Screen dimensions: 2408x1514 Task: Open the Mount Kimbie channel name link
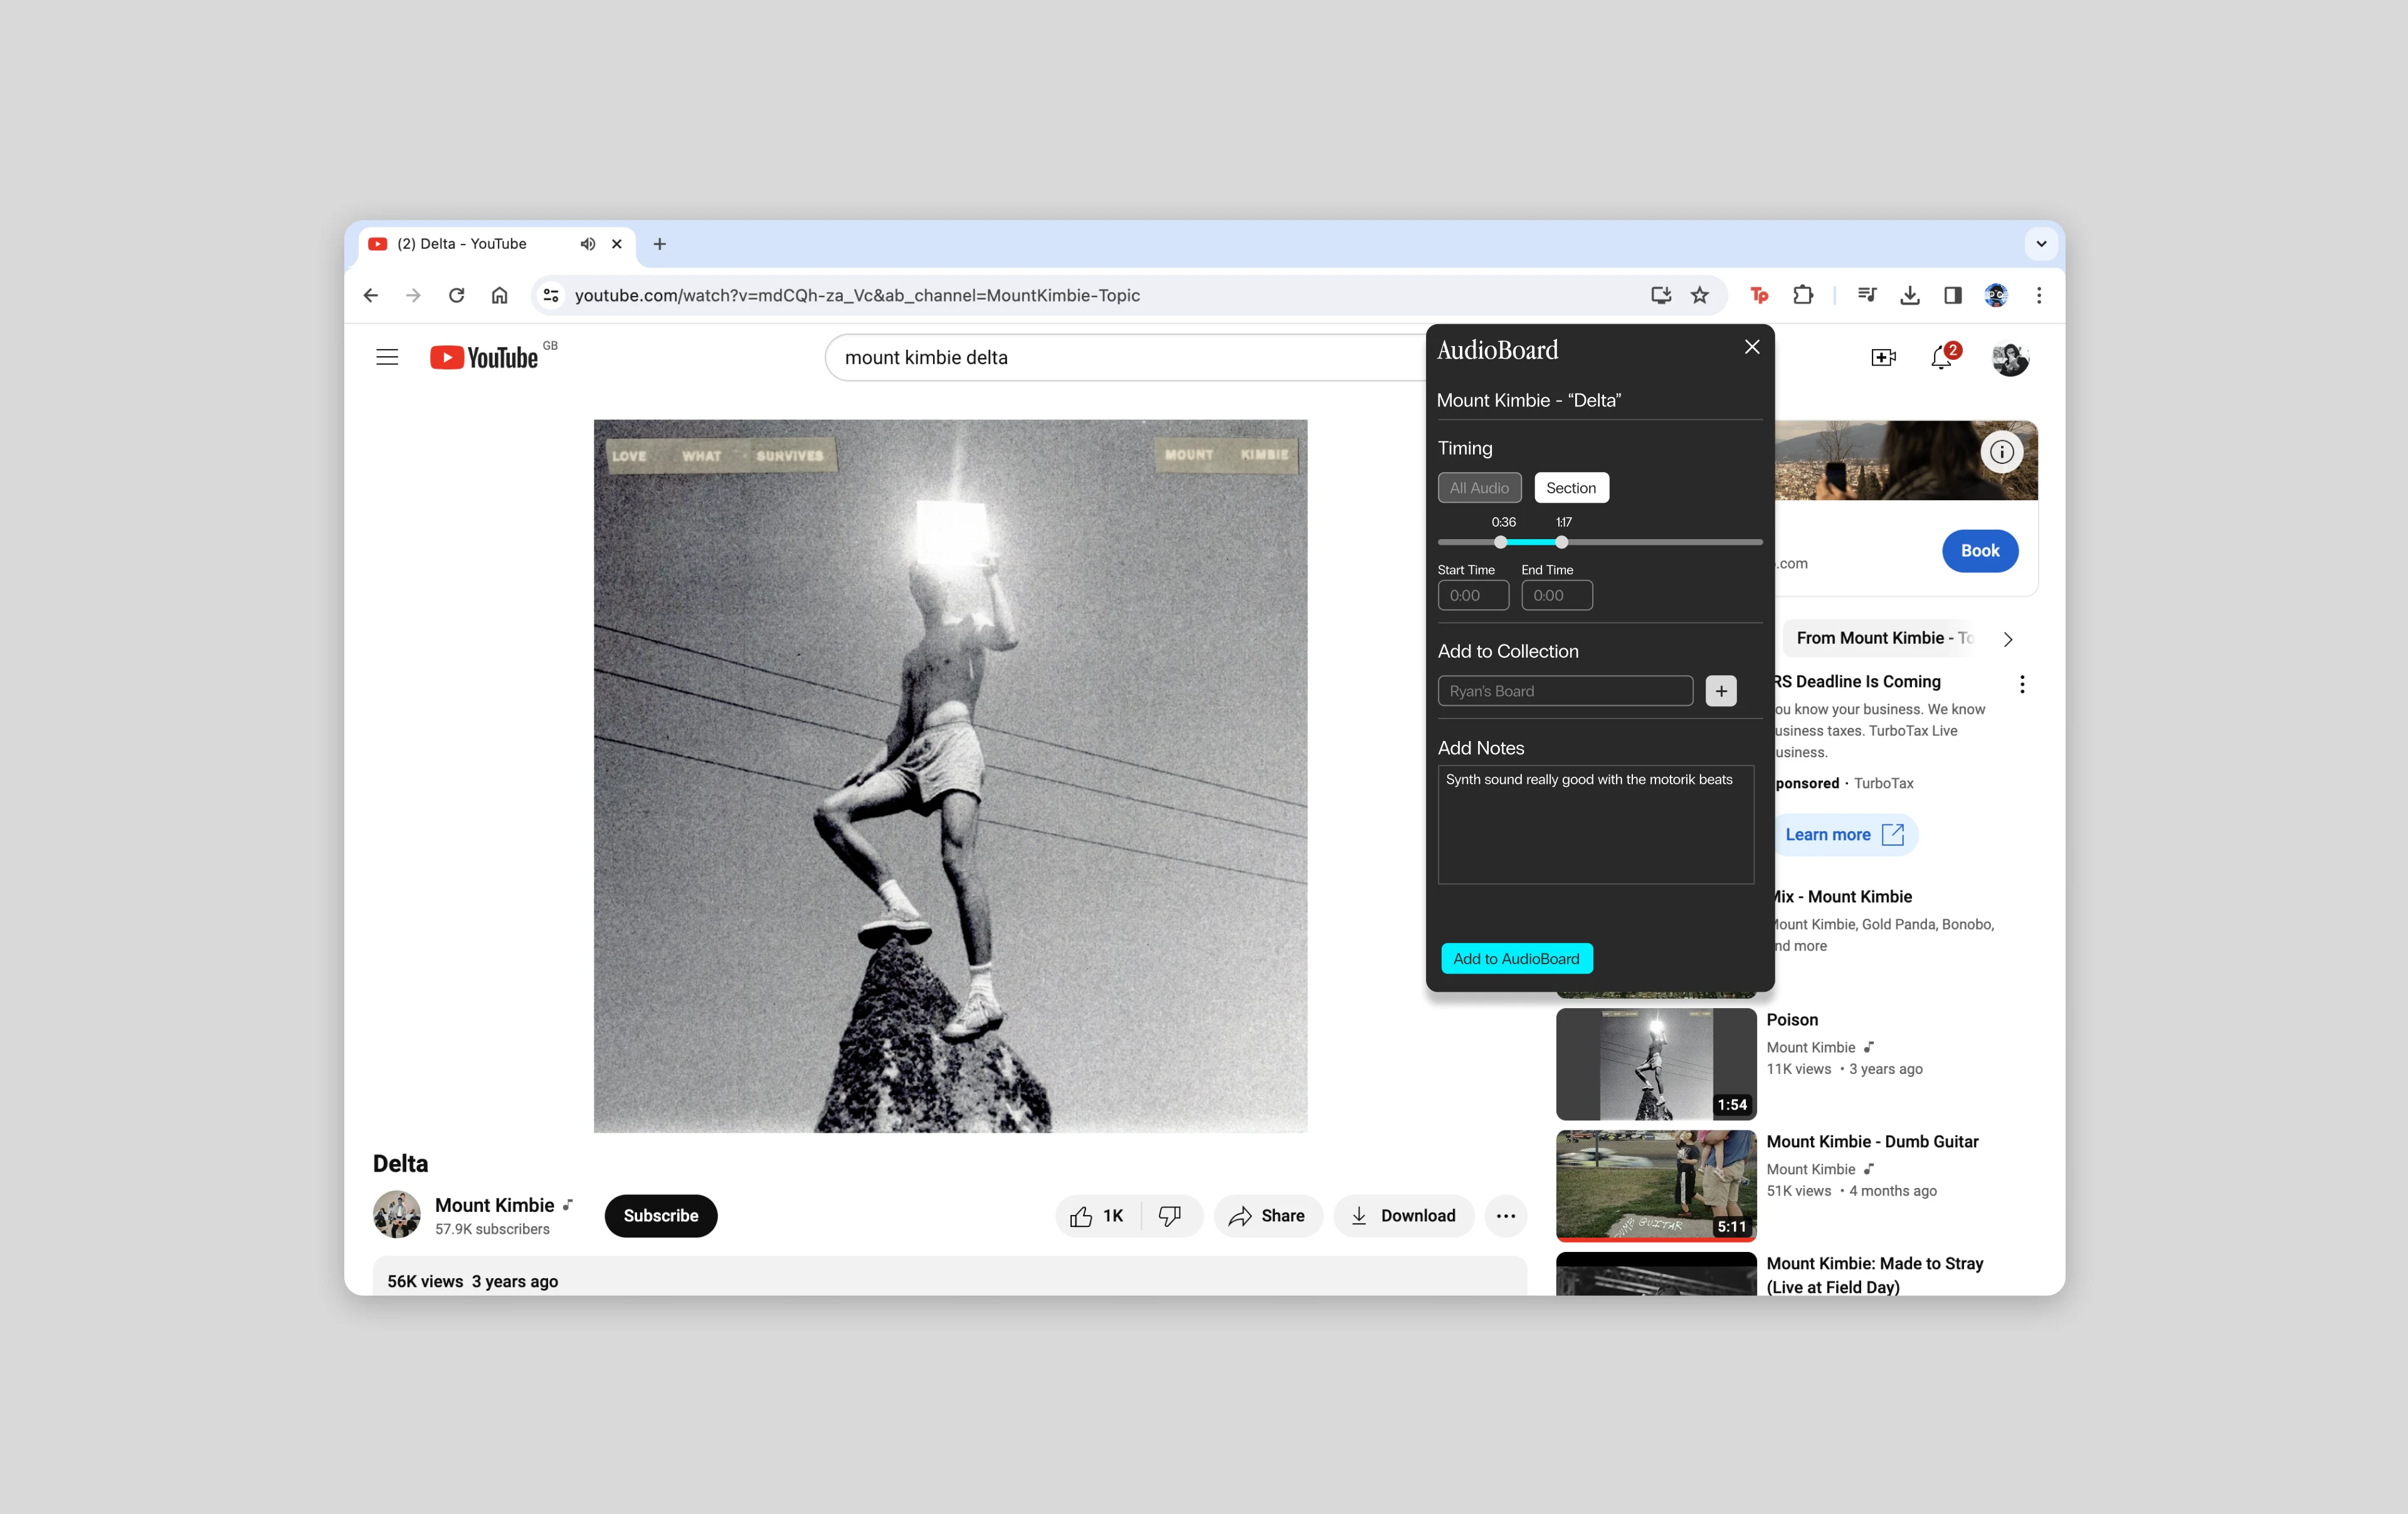[x=494, y=1205]
